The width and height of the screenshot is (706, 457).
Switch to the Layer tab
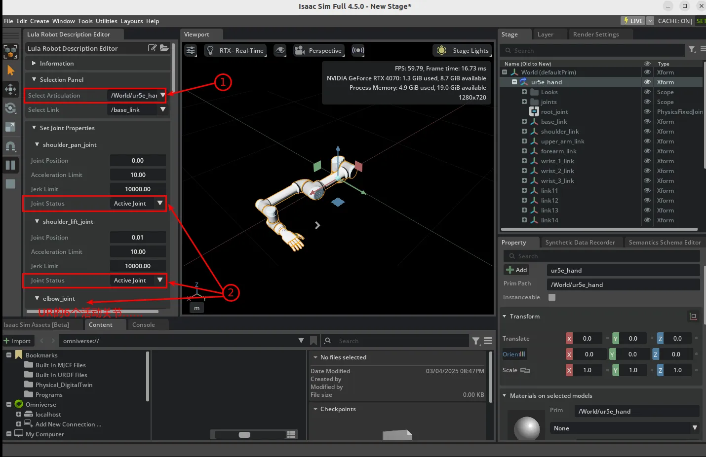tap(546, 34)
